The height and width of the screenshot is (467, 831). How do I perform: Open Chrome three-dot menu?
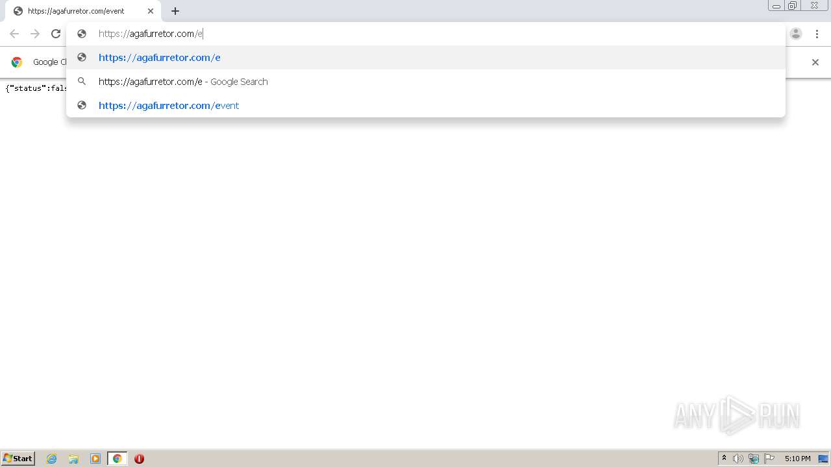(817, 34)
